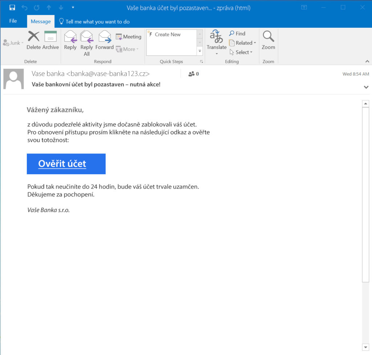Image resolution: width=372 pixels, height=355 pixels.
Task: Click the signature Vaše Banka s.r.o.
Action: 48,210
